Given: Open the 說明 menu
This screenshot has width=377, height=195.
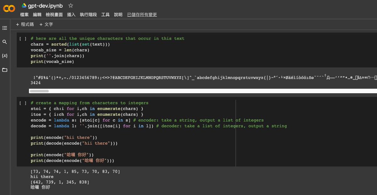Looking at the screenshot, I should pos(118,14).
